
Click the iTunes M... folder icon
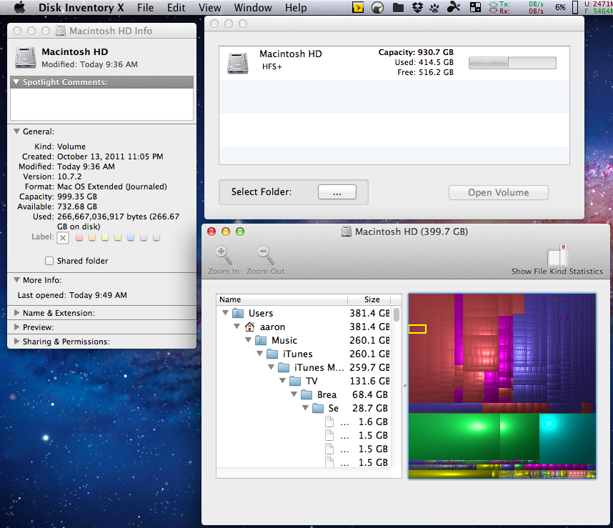pos(284,367)
